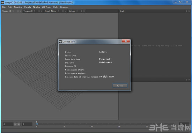The height and width of the screenshot is (133, 192).
Task: Jump to frame 5 on the timeline ruler
Action: coord(64,127)
